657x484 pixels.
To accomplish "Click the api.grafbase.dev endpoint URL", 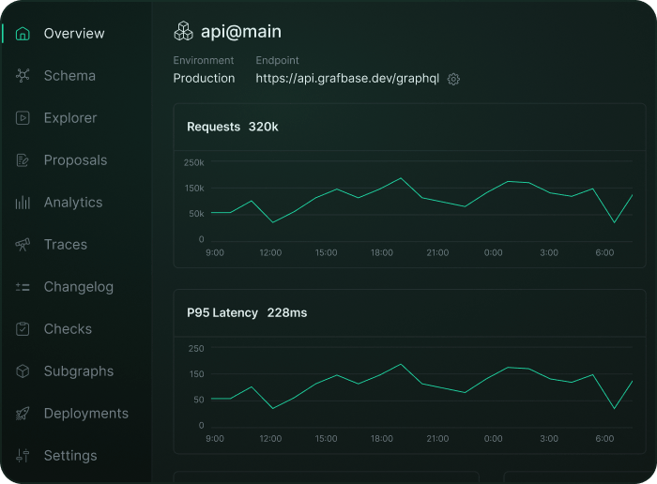I will pyautogui.click(x=347, y=78).
